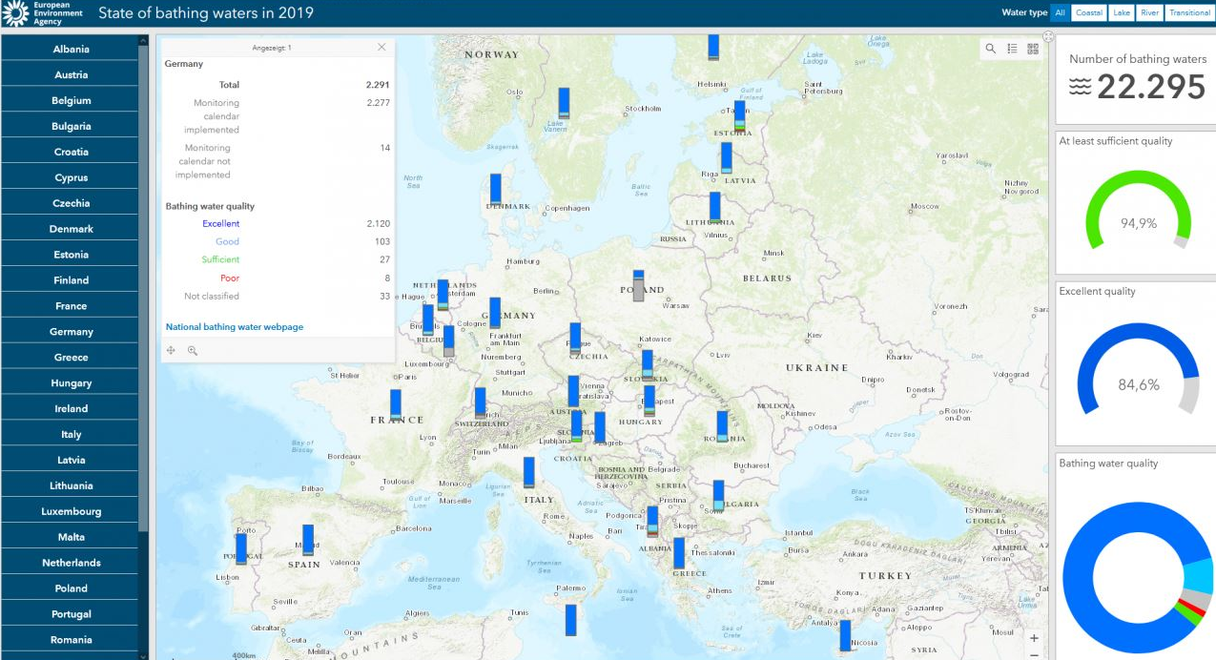Screen dimensions: 1216x660
Task: Filter water type to Coastal
Action: click(1088, 13)
